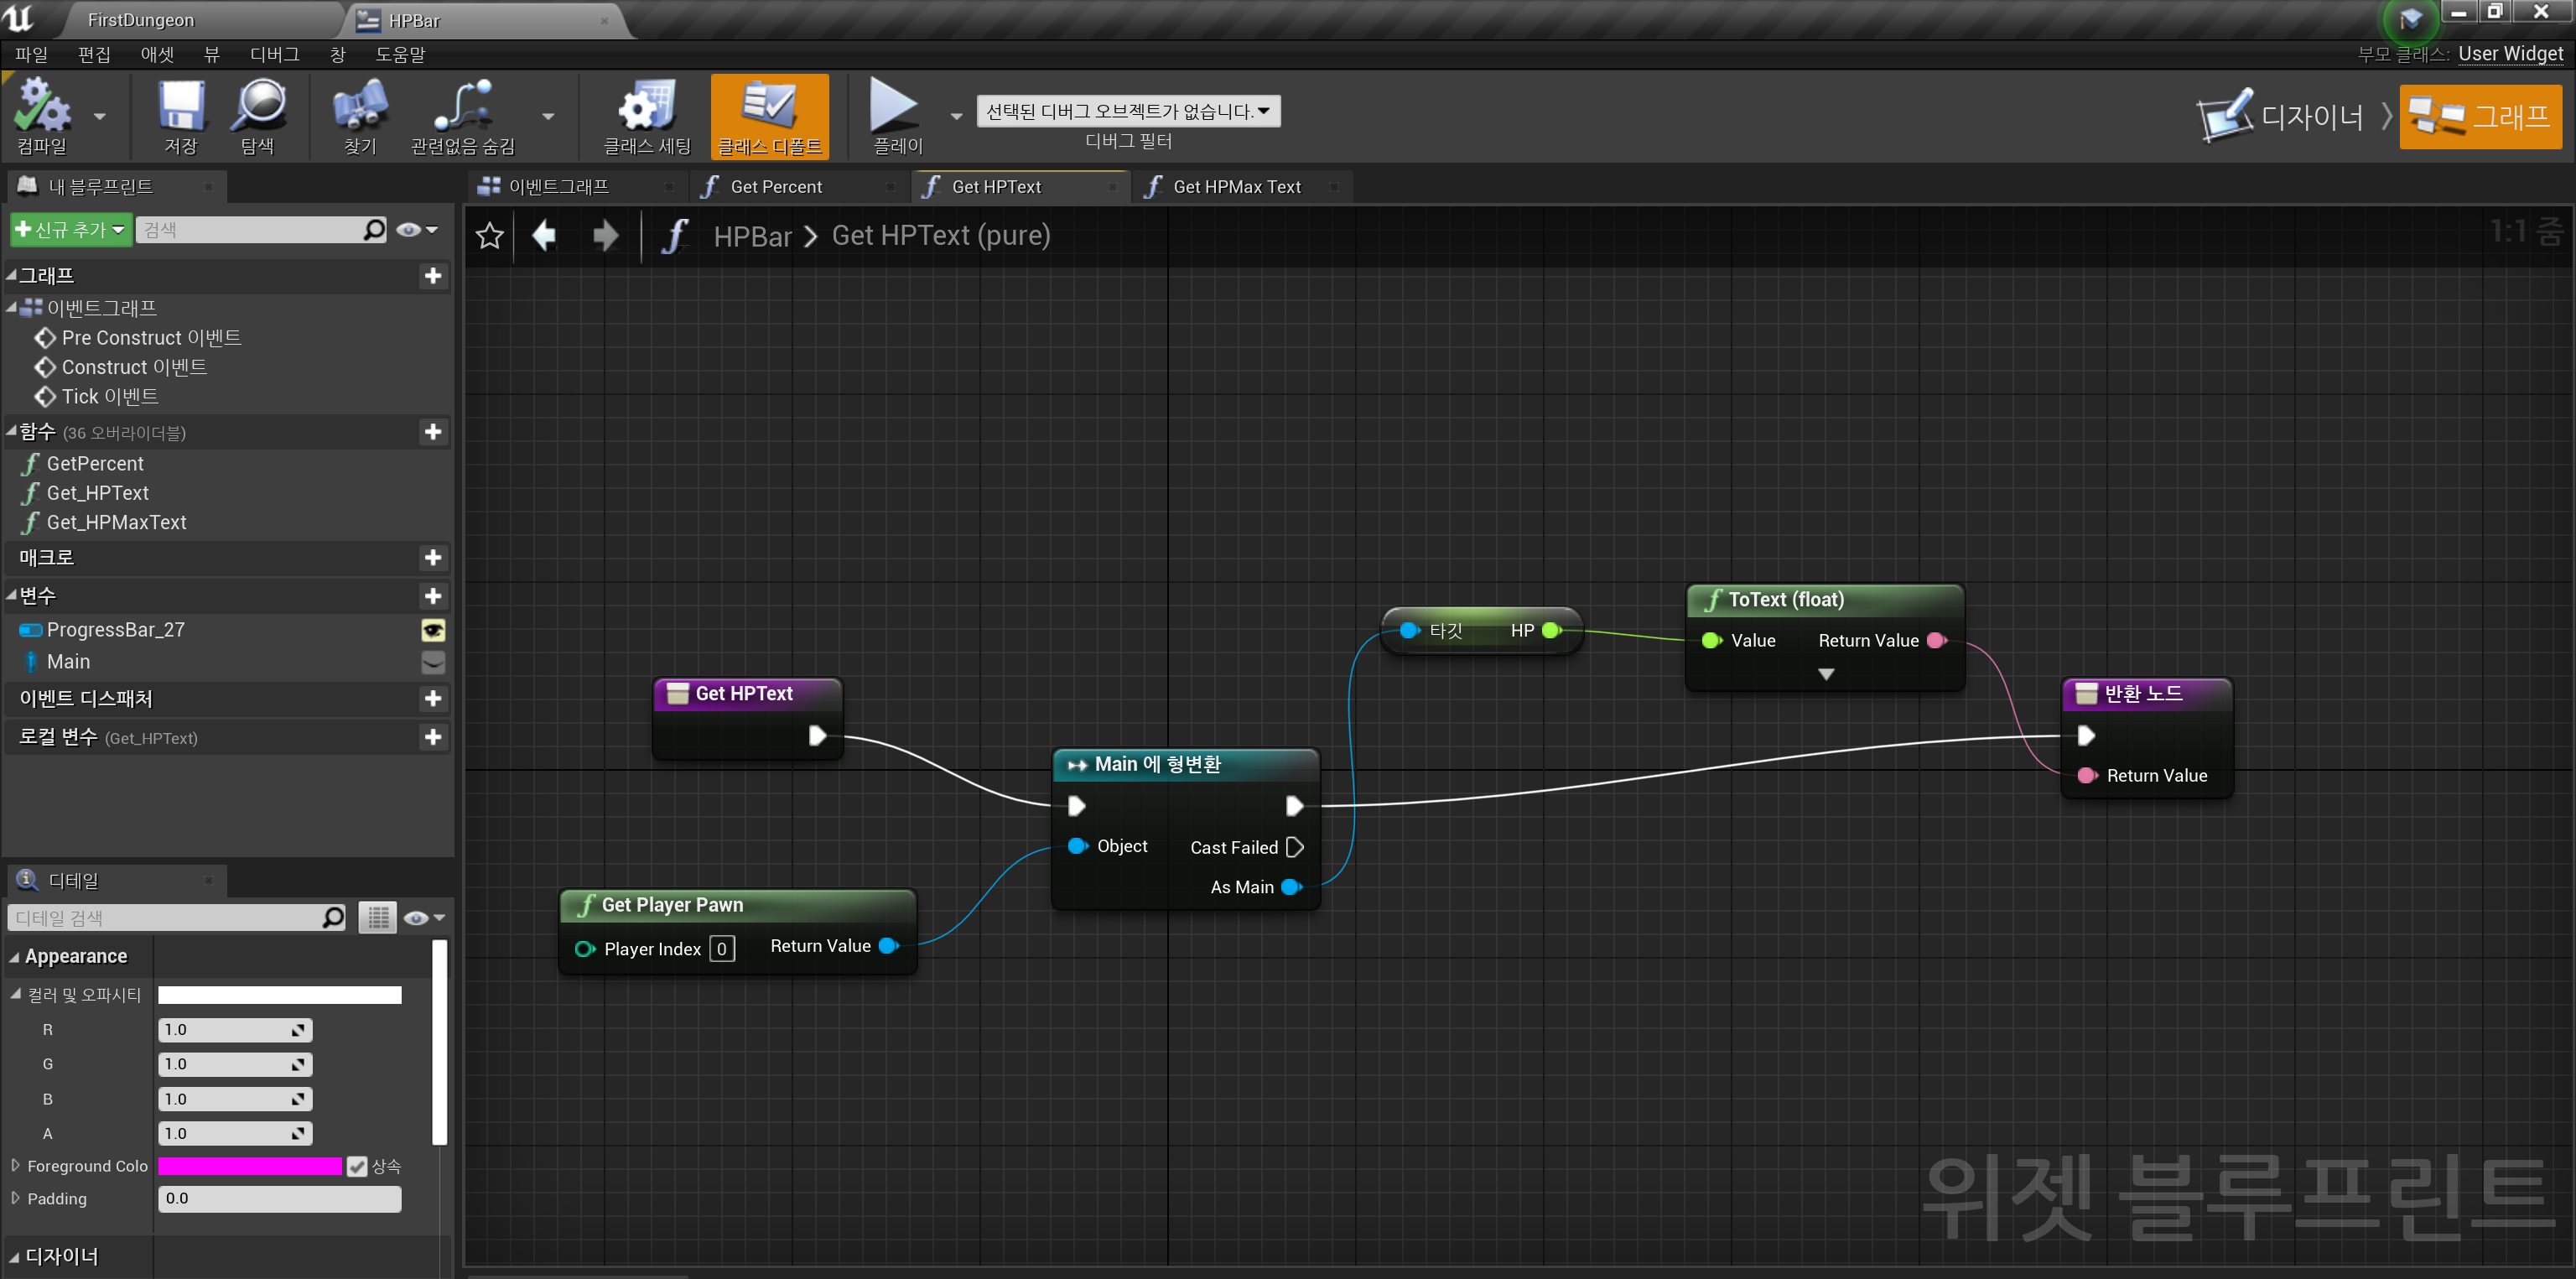
Task: Switch to Designer (디자이너) mode
Action: pos(2282,117)
